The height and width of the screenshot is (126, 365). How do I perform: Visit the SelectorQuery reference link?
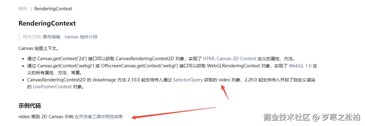pyautogui.click(x=188, y=80)
